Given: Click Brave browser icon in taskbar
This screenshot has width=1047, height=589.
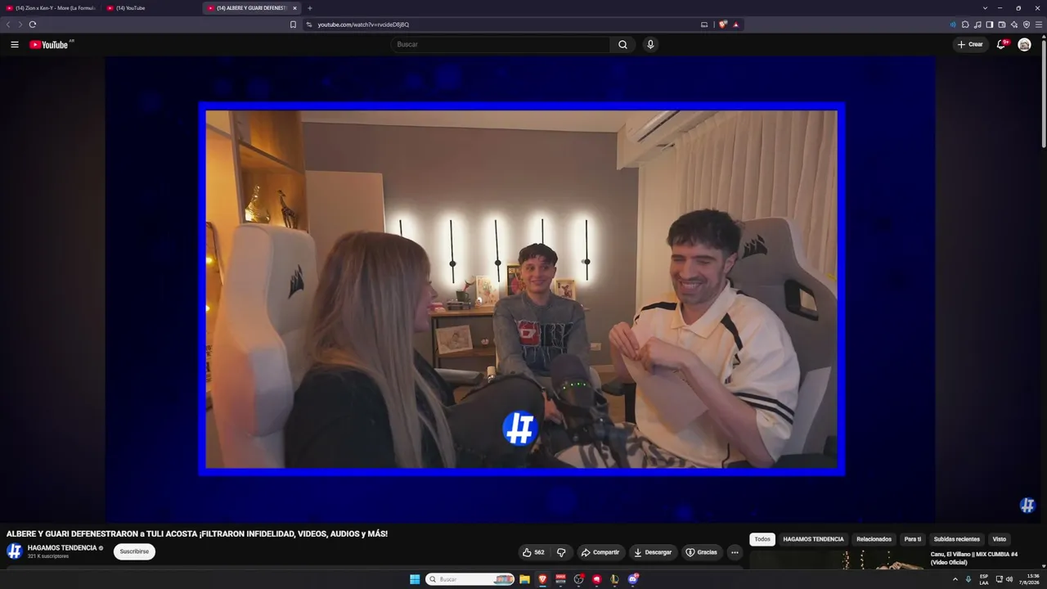Looking at the screenshot, I should 542,579.
